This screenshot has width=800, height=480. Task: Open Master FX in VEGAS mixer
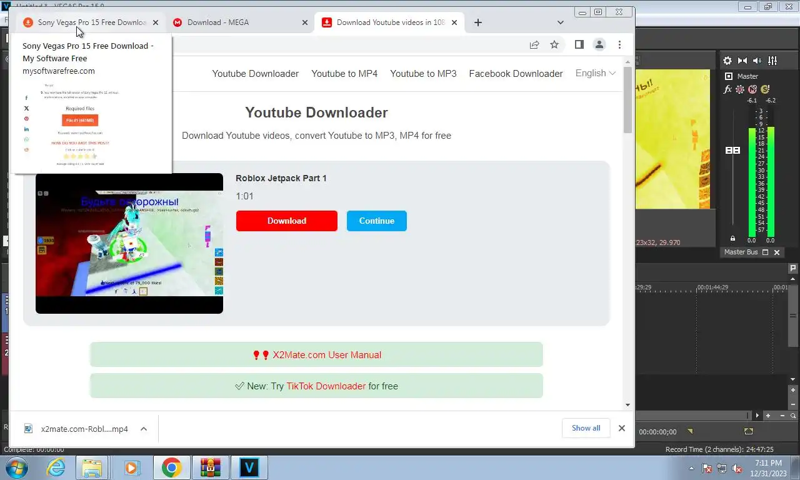coord(727,89)
